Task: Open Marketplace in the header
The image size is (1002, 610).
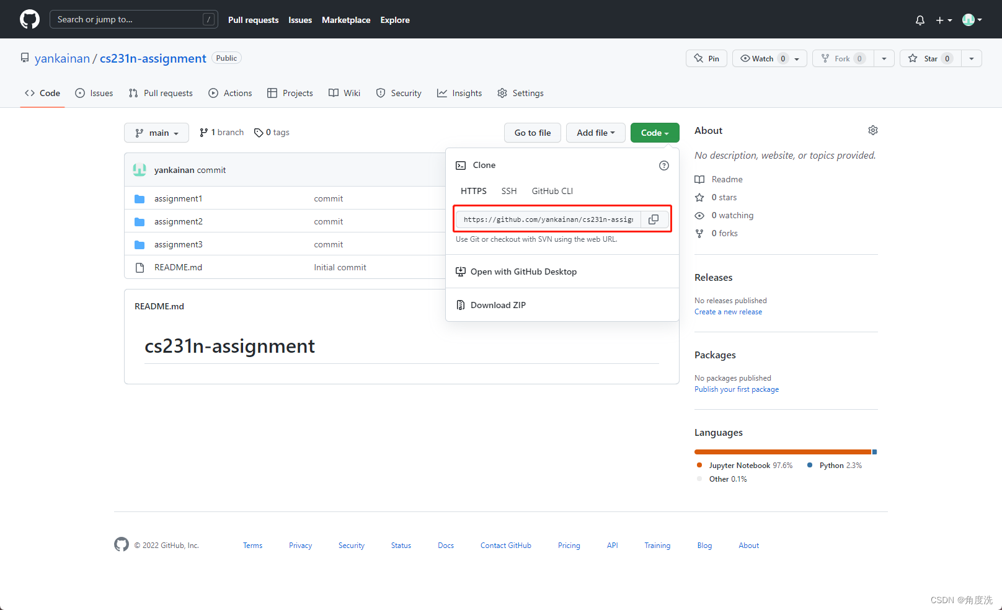Action: 346,20
